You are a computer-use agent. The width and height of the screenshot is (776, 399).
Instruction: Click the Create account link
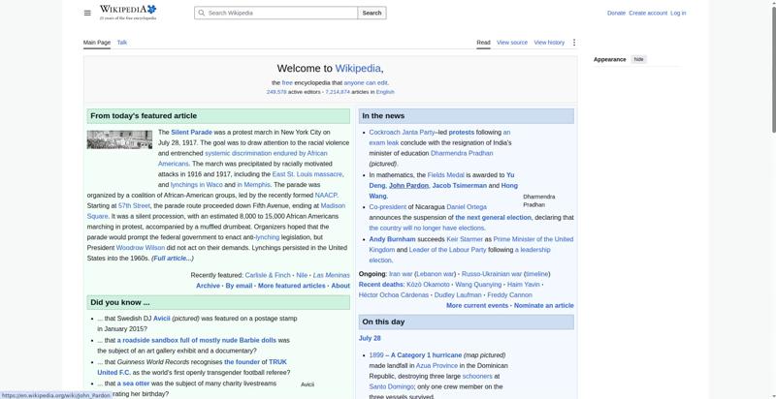coord(648,13)
